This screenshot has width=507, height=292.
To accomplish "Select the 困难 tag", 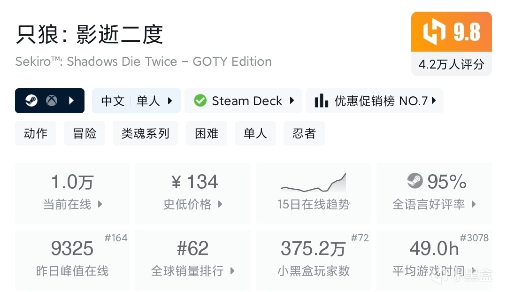I will [x=207, y=133].
